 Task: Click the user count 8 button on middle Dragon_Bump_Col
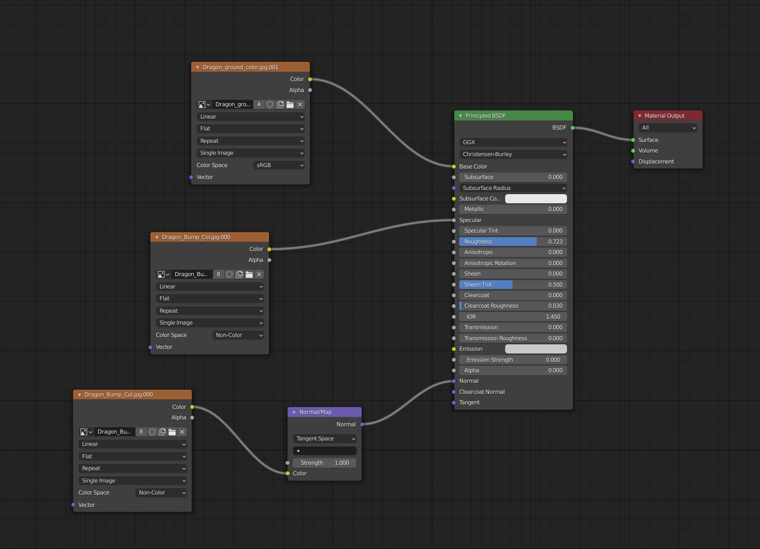pyautogui.click(x=219, y=274)
